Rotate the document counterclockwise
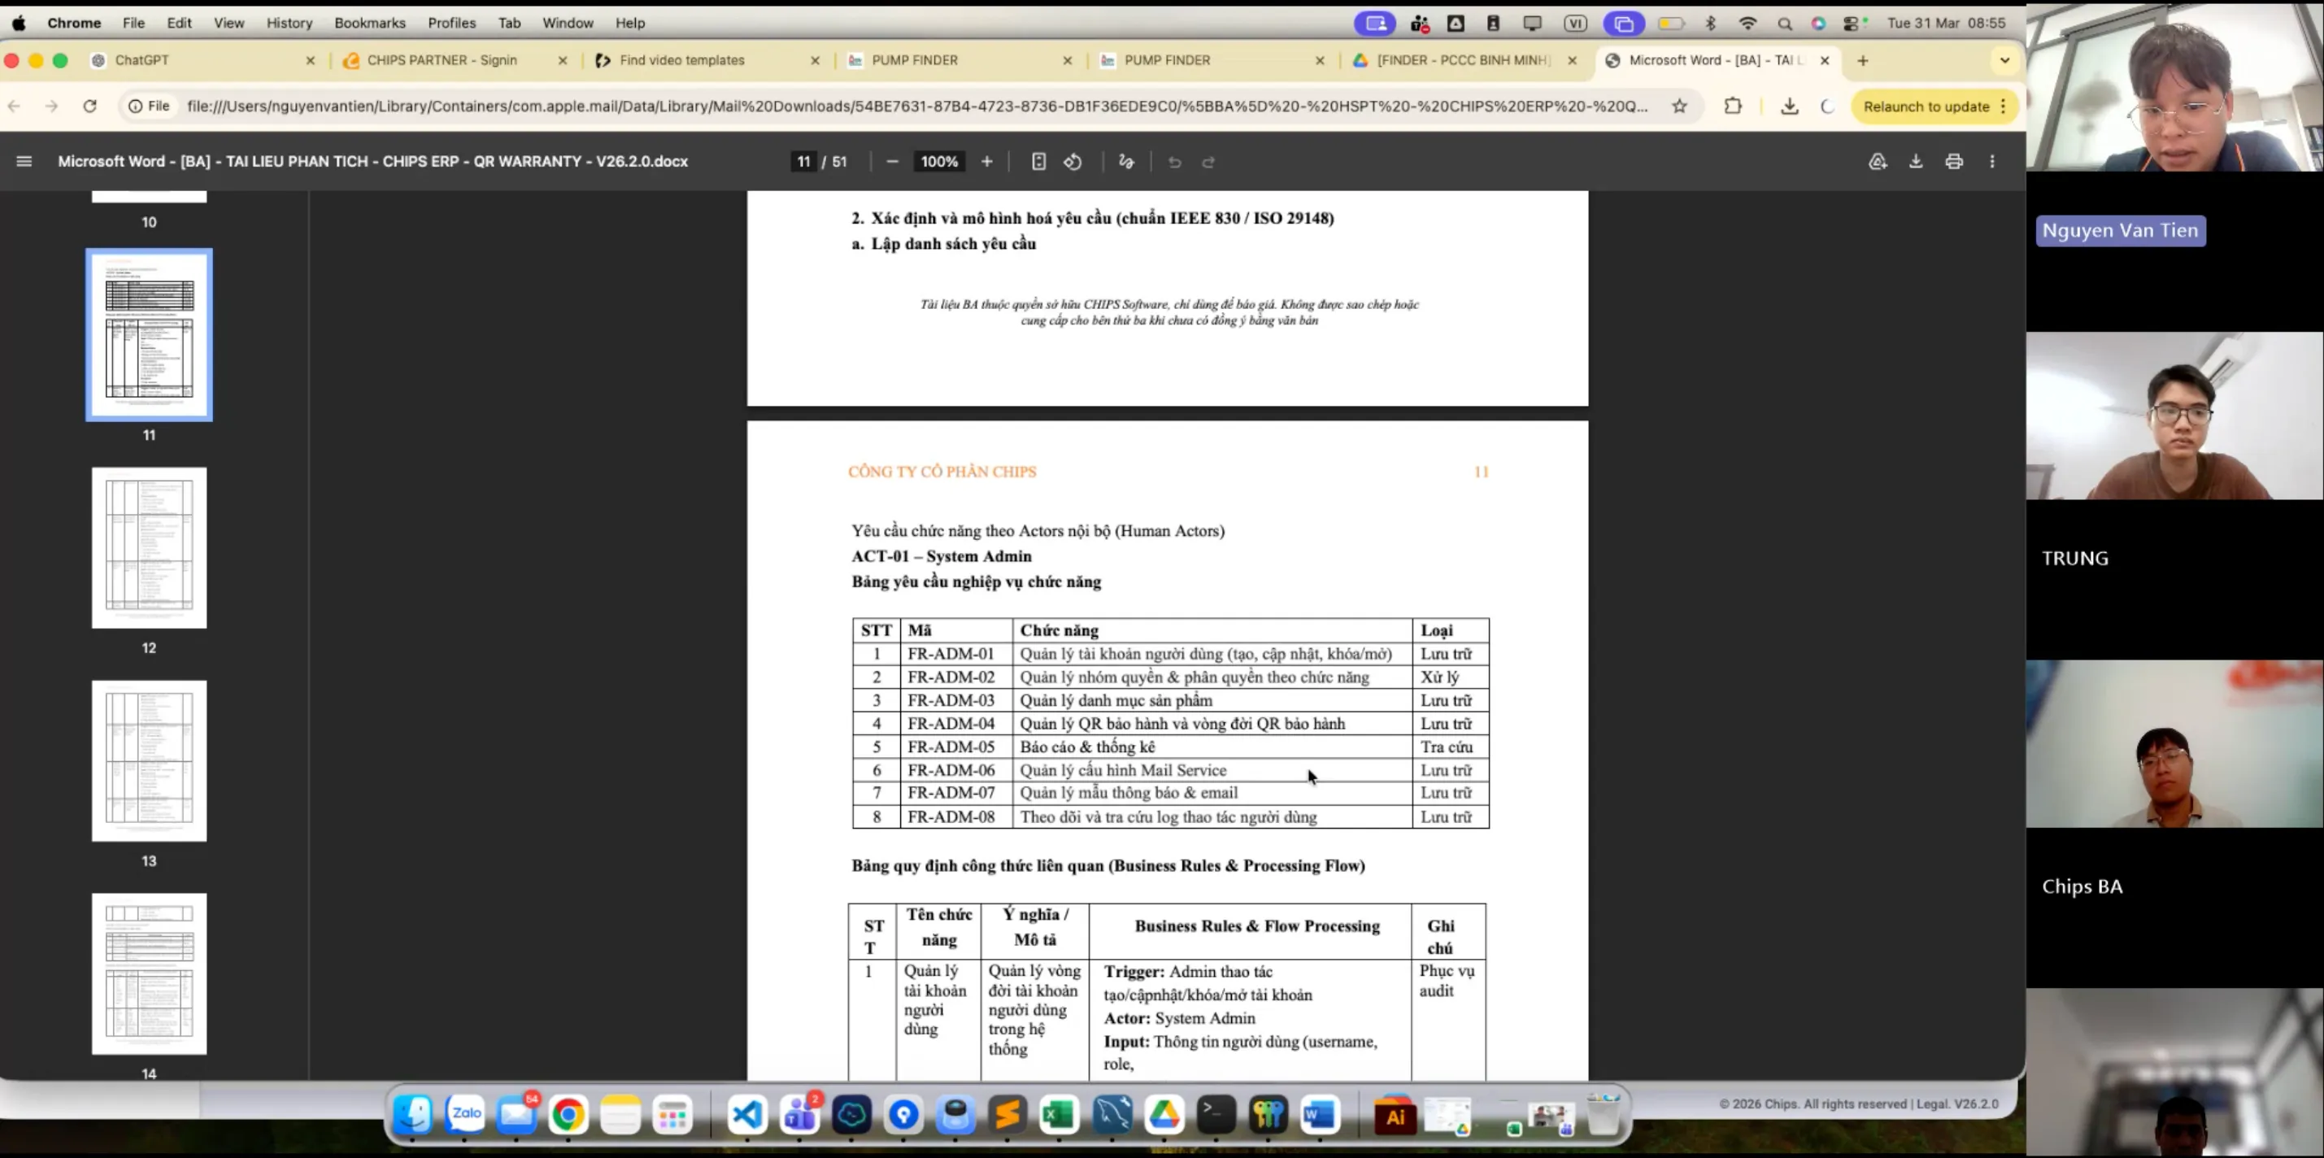2324x1158 pixels. point(1073,162)
